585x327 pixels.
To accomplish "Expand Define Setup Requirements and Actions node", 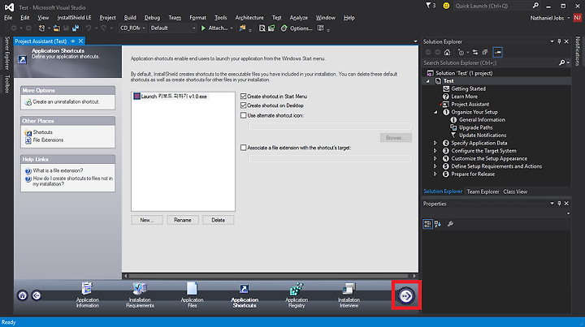I will (435, 166).
